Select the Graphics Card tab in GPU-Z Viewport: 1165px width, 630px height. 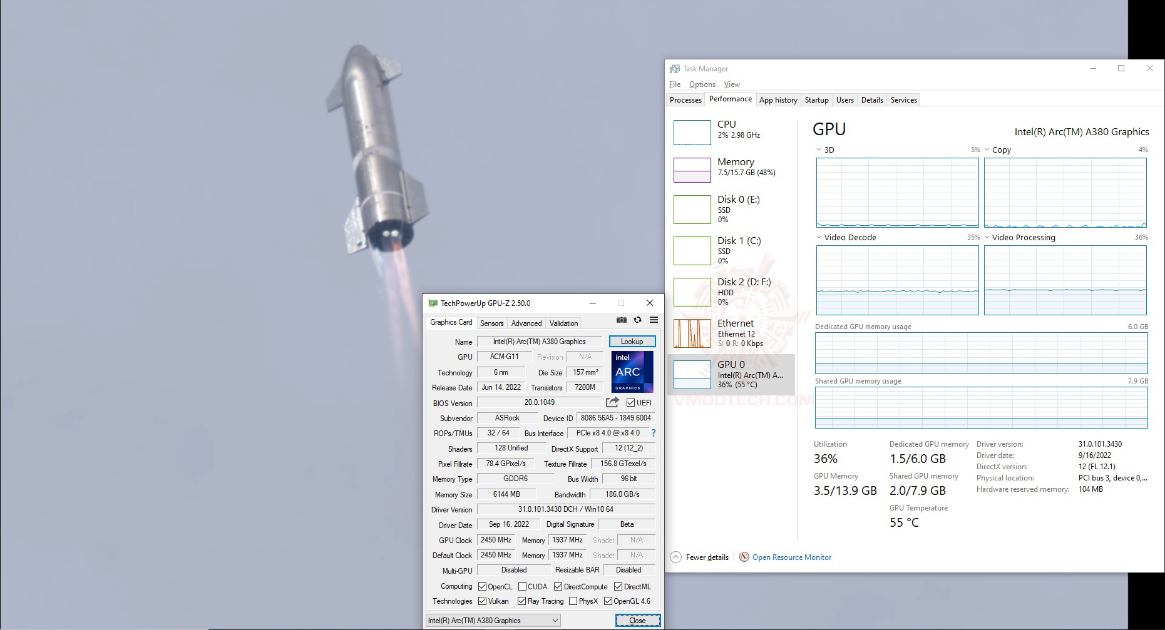coord(451,322)
